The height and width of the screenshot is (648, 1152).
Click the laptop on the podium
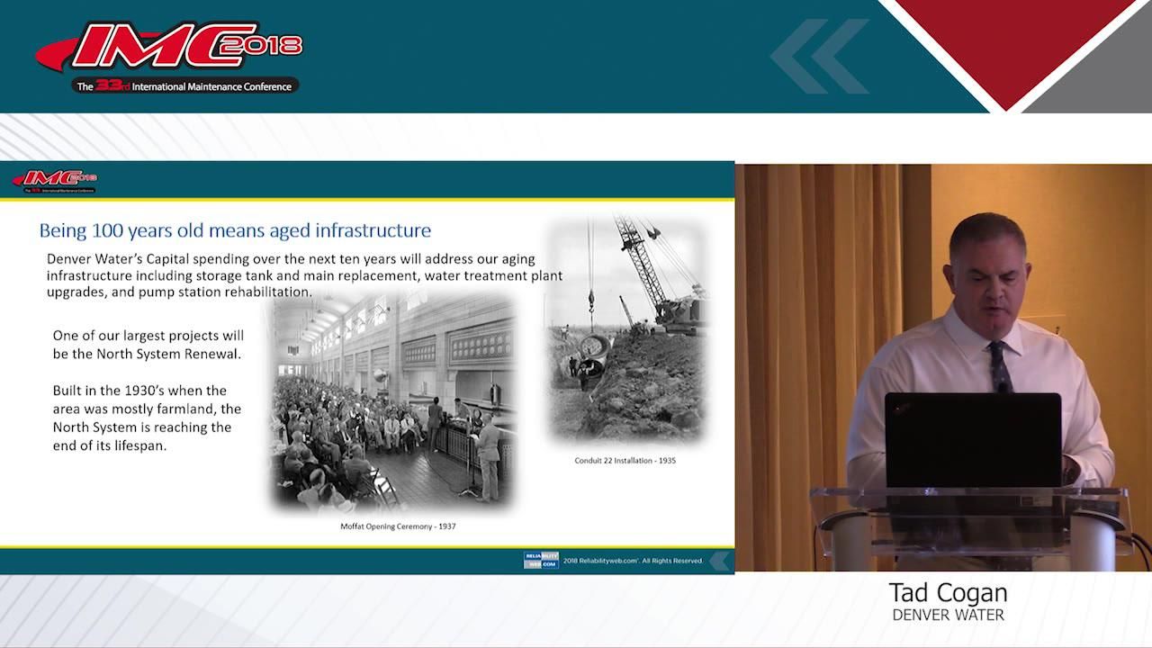coord(972,439)
